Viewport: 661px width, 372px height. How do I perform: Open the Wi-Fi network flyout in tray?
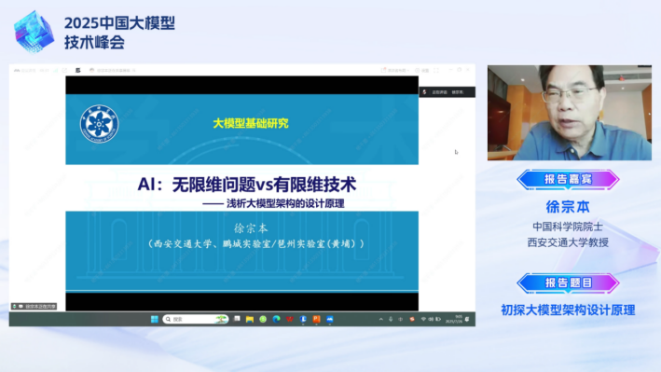(x=423, y=319)
